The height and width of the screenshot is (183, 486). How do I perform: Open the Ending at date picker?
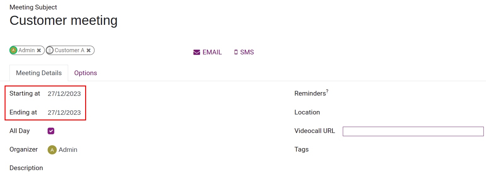[x=64, y=113]
